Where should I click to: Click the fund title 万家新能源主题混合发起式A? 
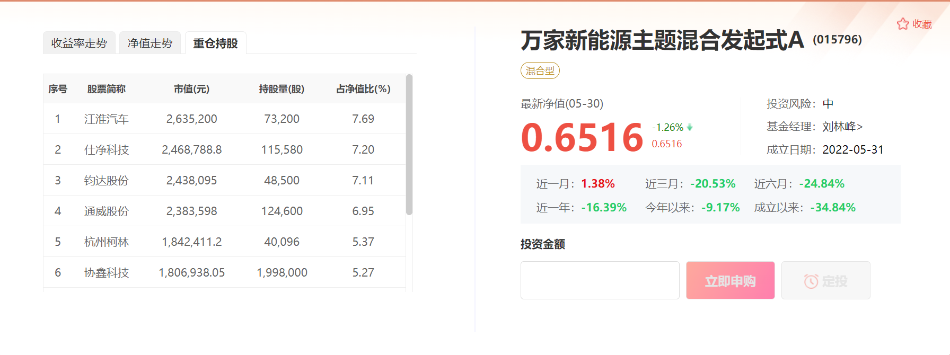pos(663,40)
